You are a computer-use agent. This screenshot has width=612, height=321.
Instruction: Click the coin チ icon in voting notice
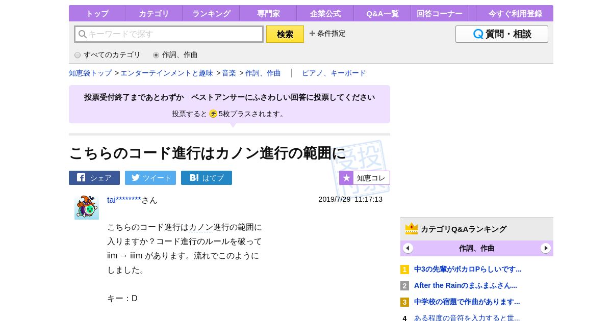213,114
